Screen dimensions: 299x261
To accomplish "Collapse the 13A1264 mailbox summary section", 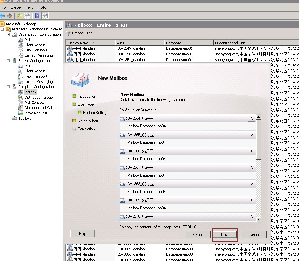I will (x=252, y=119).
